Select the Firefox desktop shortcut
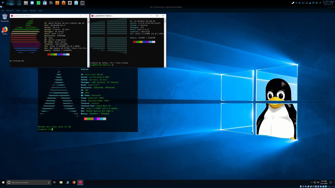 [x=5, y=31]
